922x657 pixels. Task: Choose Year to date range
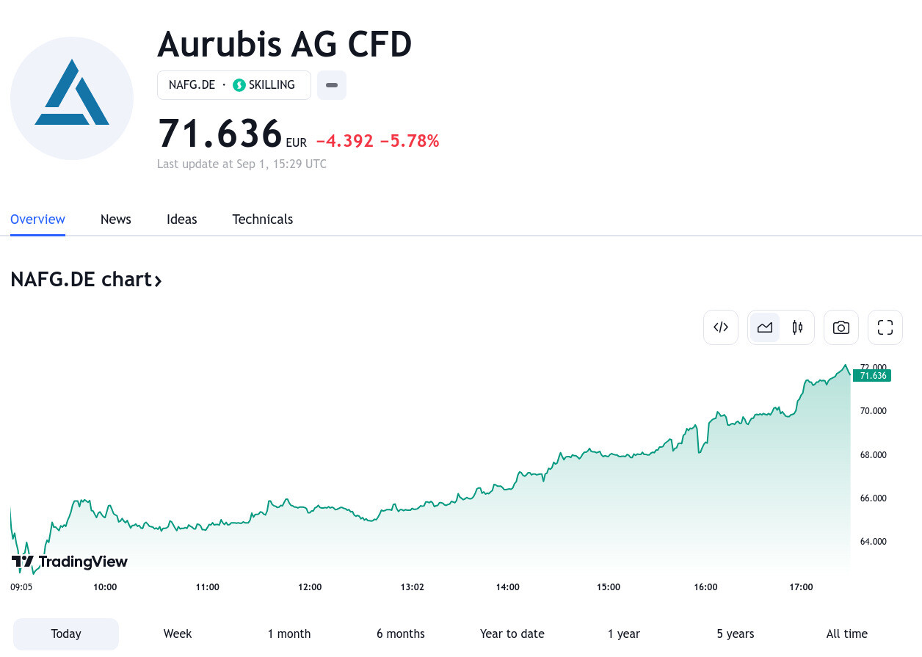(512, 634)
